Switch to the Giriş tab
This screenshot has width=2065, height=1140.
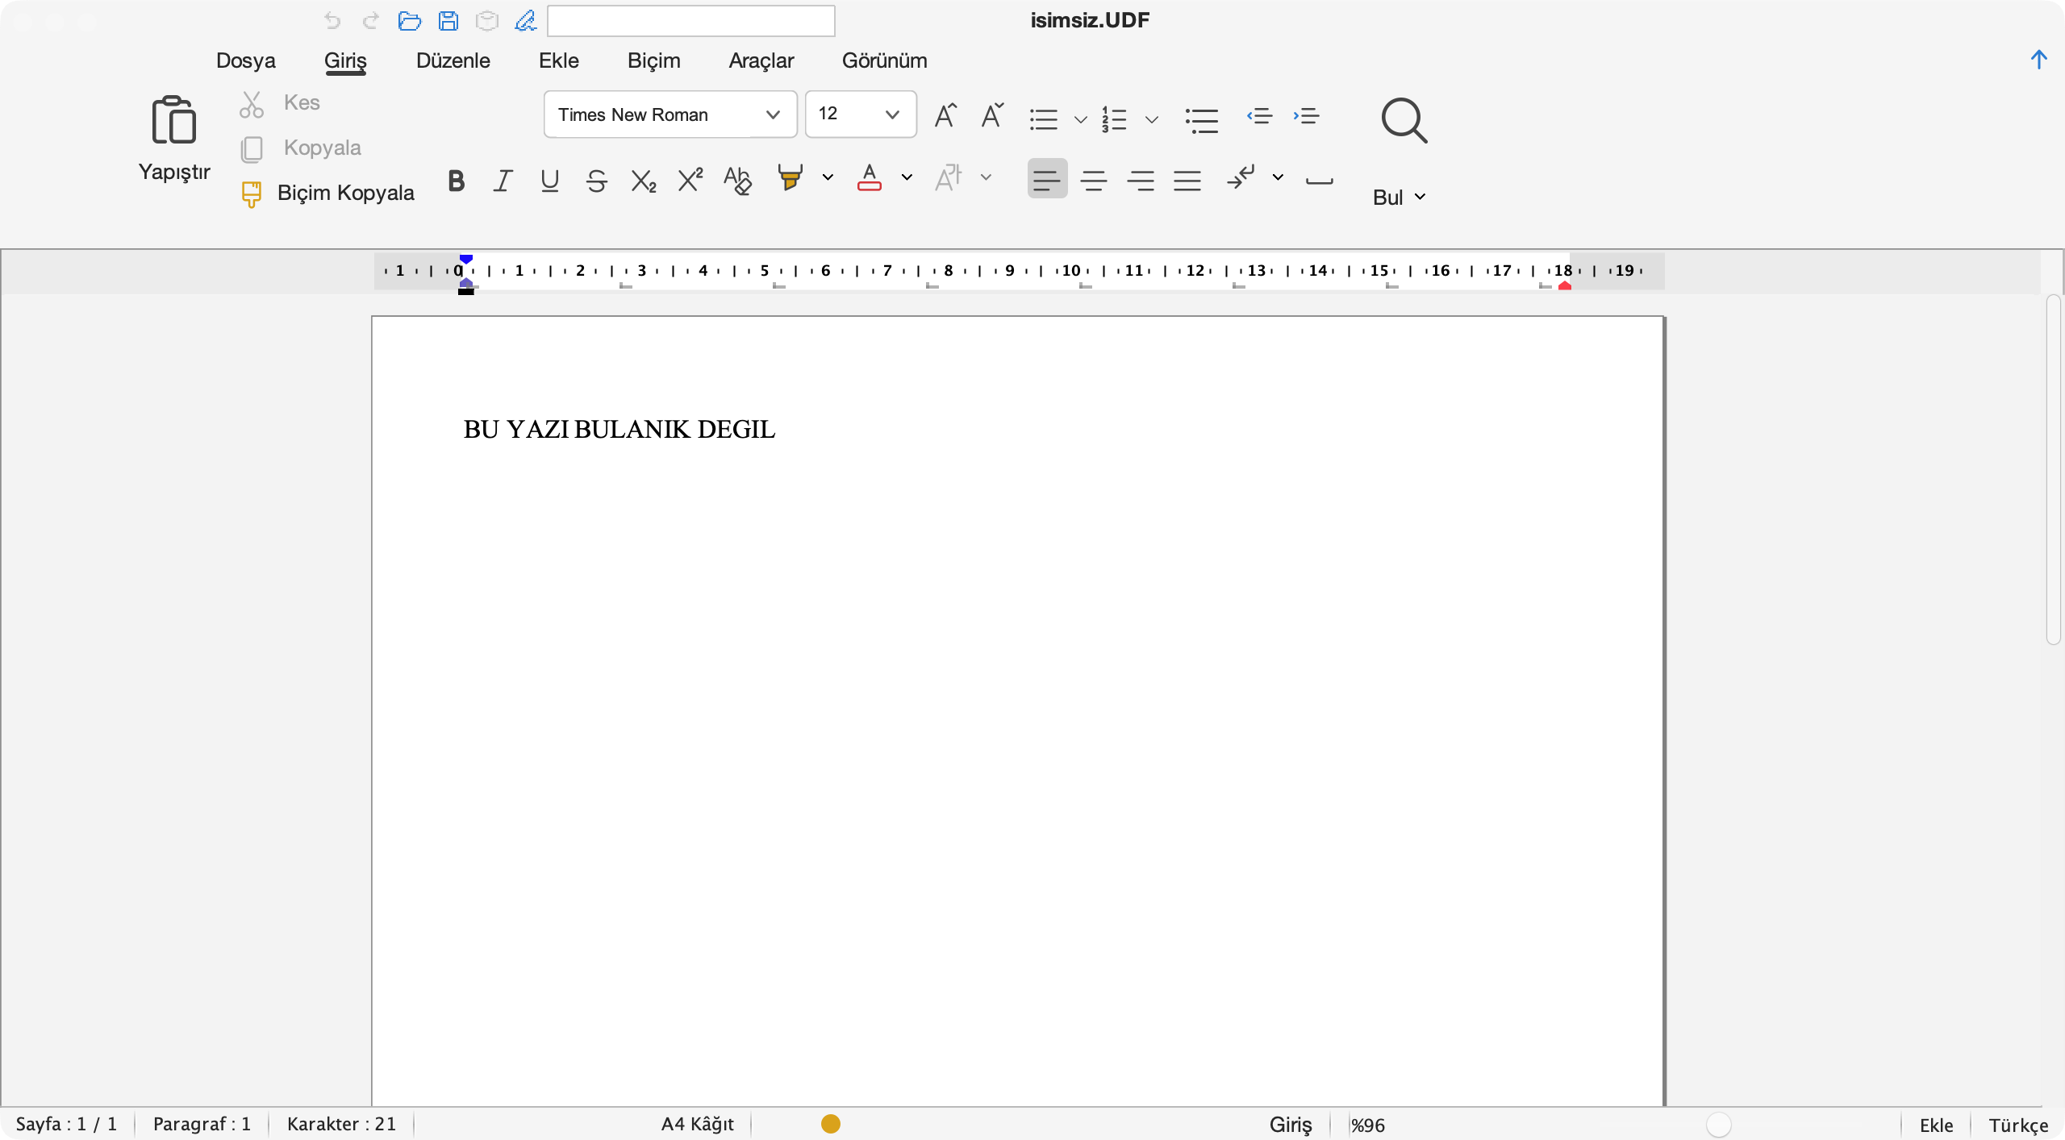tap(345, 60)
